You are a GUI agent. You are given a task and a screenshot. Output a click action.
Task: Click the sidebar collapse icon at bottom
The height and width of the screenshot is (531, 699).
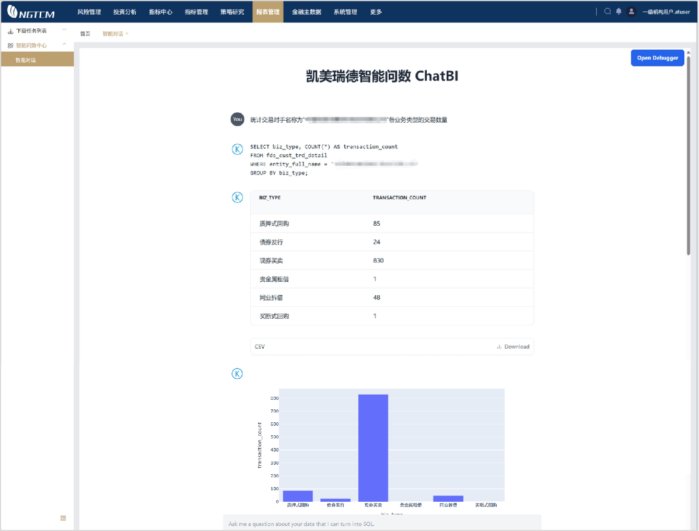click(63, 518)
